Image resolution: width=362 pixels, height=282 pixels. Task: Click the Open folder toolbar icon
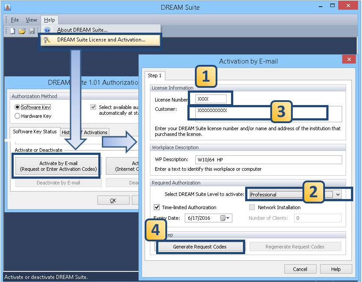[22, 31]
